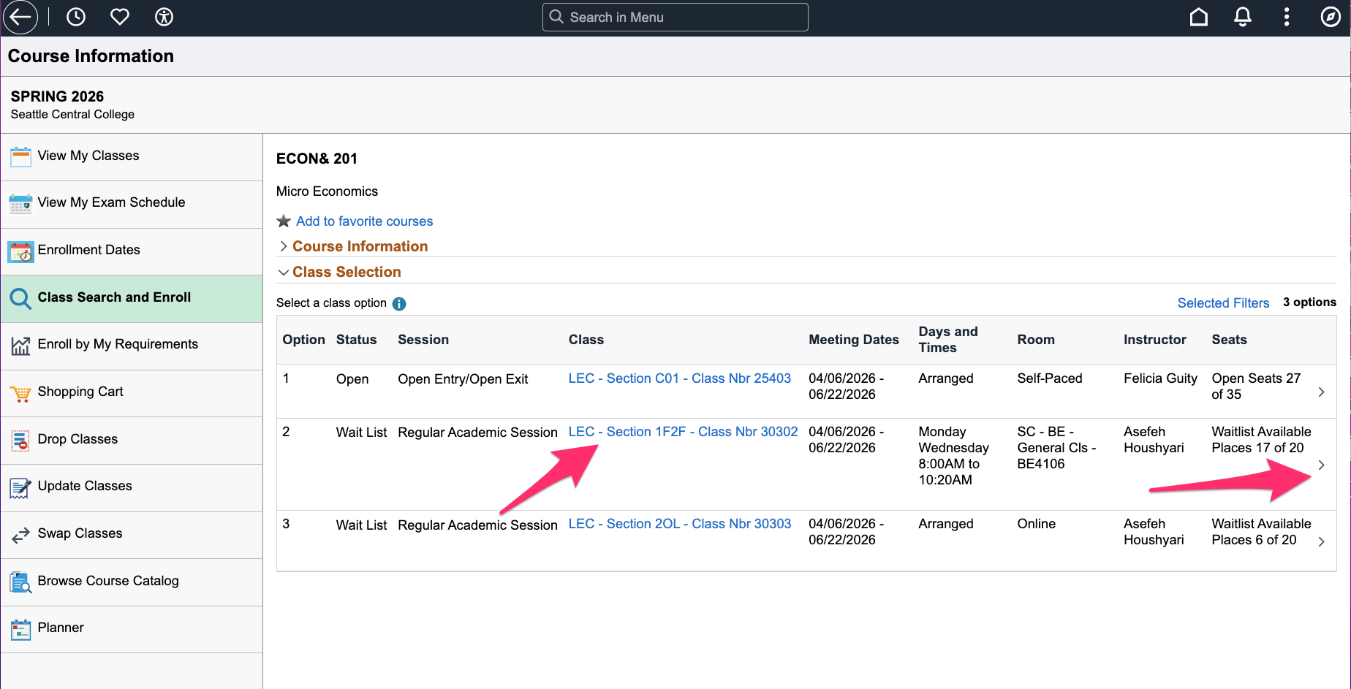Click Add to favorite courses link
The width and height of the screenshot is (1351, 689).
[x=364, y=221]
